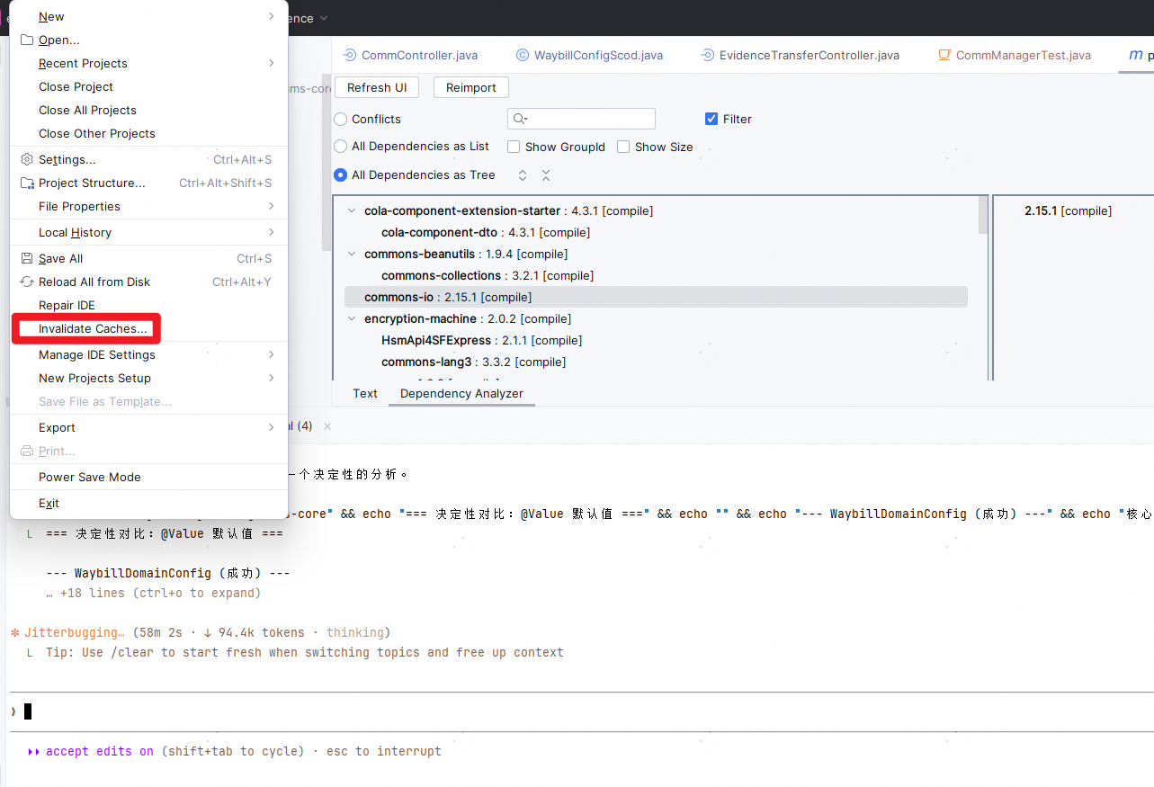Choose Close Other Projects menu entry
This screenshot has height=787, width=1154.
(x=148, y=133)
